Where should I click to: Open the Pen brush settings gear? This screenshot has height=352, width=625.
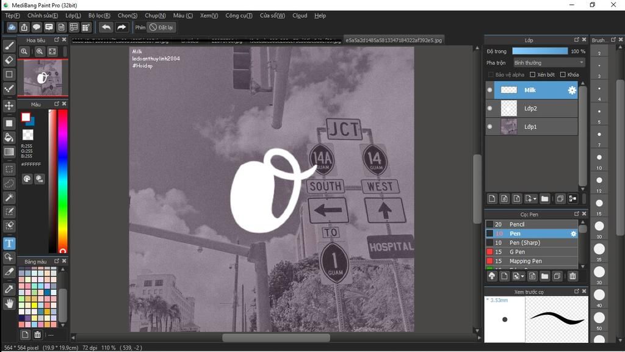click(x=573, y=234)
